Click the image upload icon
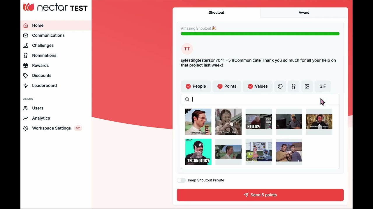 [x=307, y=86]
